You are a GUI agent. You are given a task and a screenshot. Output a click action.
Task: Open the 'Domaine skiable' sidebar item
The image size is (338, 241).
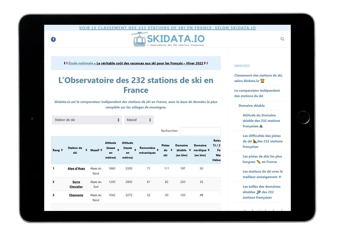tap(252, 105)
